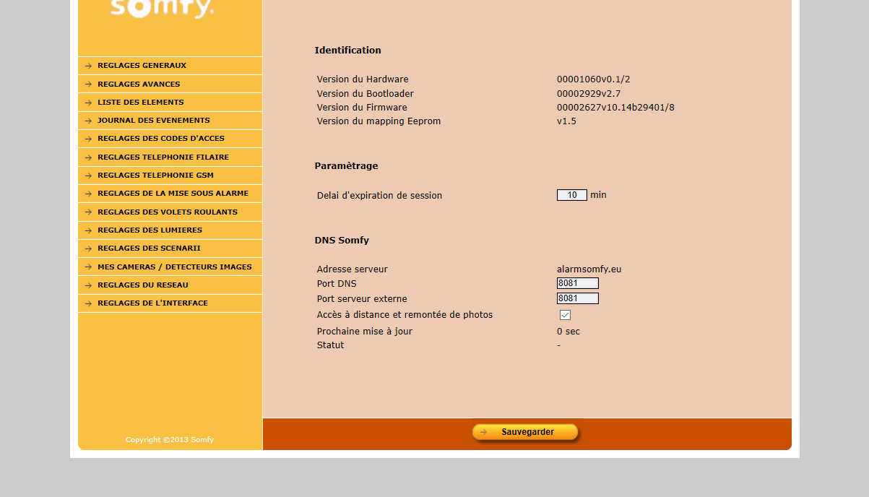
Task: Click the Port serveur externe input field
Action: tap(578, 298)
